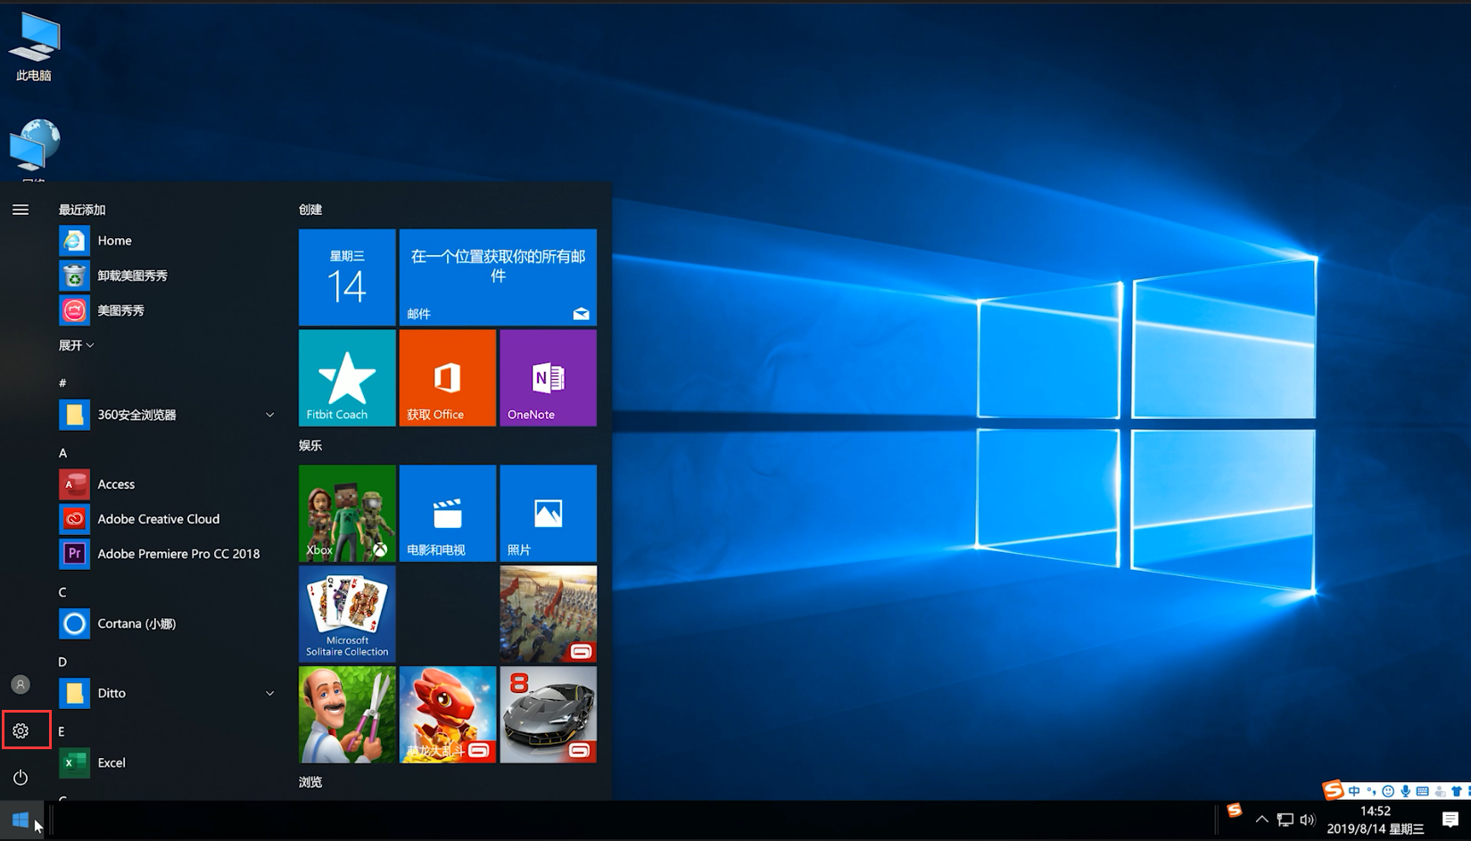Expand the 360安全浏览器 folder chevron

click(x=269, y=415)
